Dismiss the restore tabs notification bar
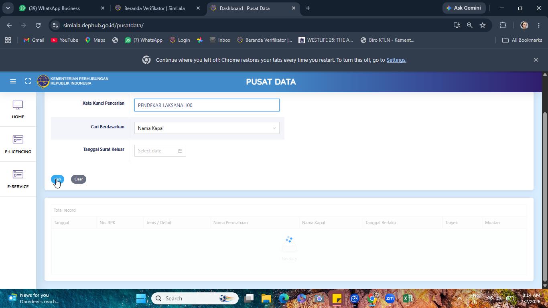This screenshot has width=548, height=308. 536,60
